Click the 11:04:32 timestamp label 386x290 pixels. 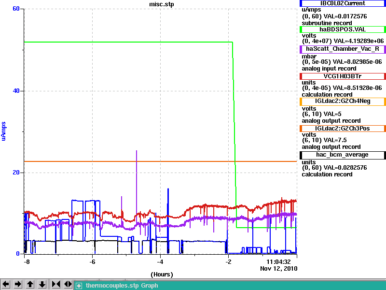point(278,261)
